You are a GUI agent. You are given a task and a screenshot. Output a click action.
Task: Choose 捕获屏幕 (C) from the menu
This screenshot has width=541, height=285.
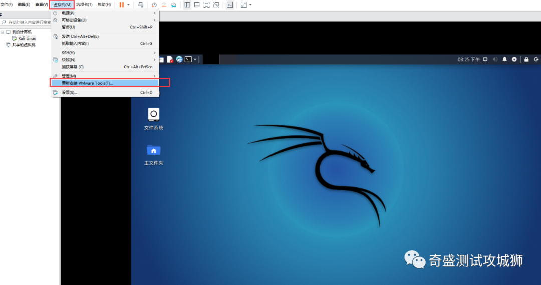click(x=105, y=67)
